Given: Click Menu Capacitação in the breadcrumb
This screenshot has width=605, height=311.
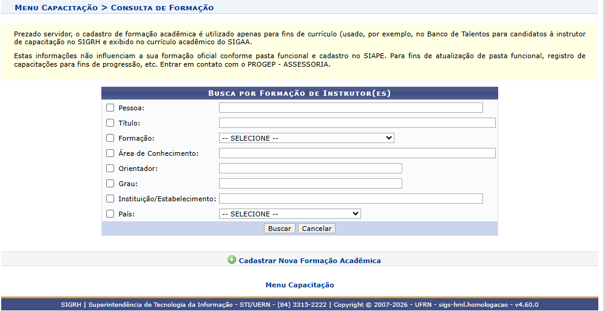Looking at the screenshot, I should pos(56,8).
